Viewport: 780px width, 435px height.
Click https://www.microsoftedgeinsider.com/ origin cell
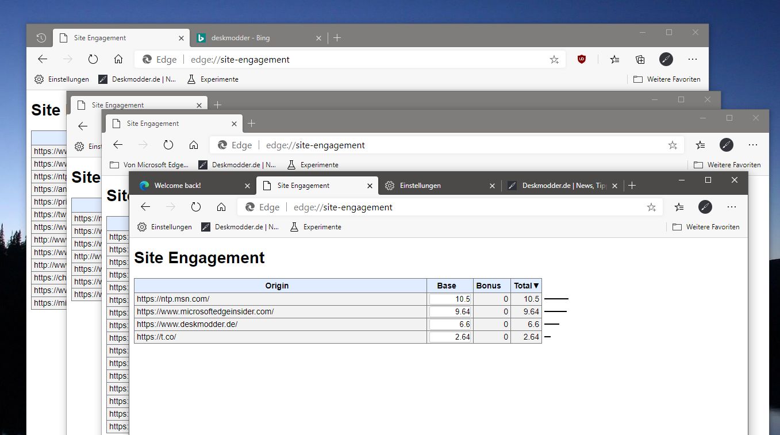coord(281,311)
